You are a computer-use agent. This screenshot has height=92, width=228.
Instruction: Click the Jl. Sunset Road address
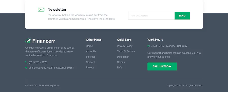click(51, 68)
